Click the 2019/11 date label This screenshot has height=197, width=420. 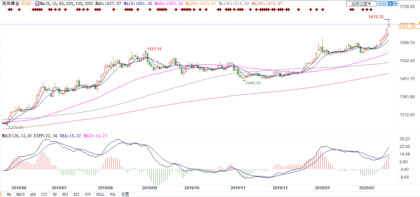[238, 188]
